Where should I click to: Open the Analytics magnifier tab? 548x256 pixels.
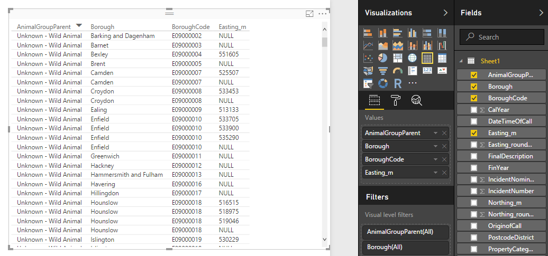416,100
